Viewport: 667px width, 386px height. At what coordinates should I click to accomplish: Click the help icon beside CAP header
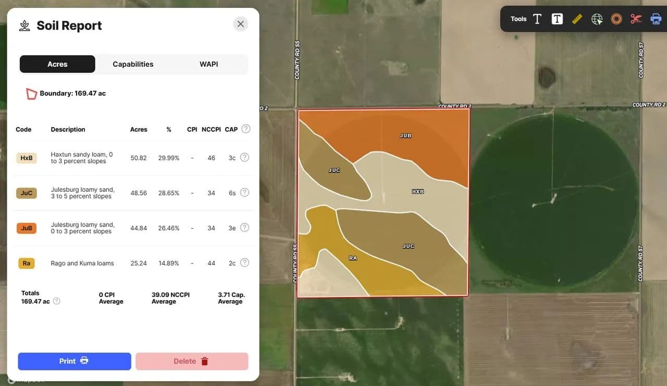(246, 129)
